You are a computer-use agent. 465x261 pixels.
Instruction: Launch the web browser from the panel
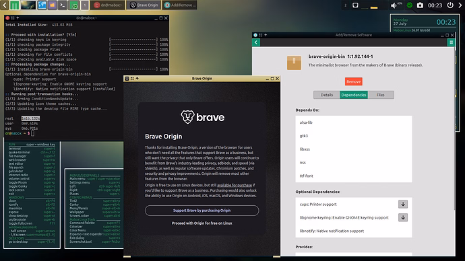42,5
